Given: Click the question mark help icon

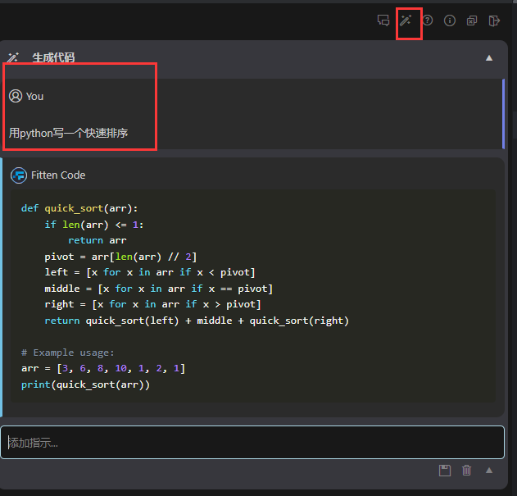Looking at the screenshot, I should pyautogui.click(x=427, y=20).
